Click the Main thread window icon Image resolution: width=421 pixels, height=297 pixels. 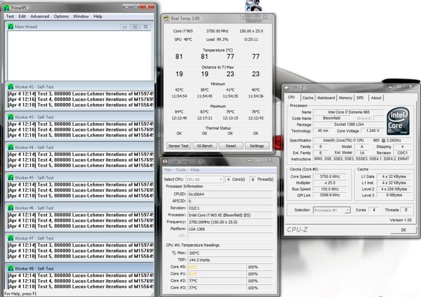tap(11, 27)
